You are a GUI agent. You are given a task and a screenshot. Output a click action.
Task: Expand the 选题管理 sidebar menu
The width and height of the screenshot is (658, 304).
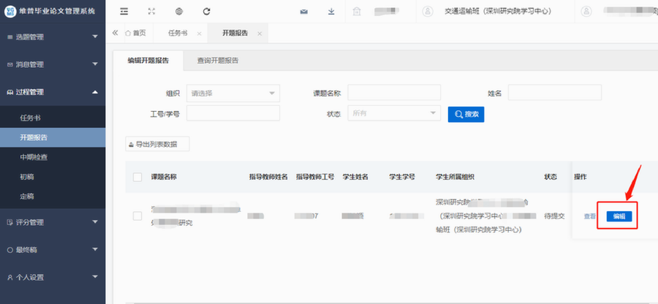point(53,37)
